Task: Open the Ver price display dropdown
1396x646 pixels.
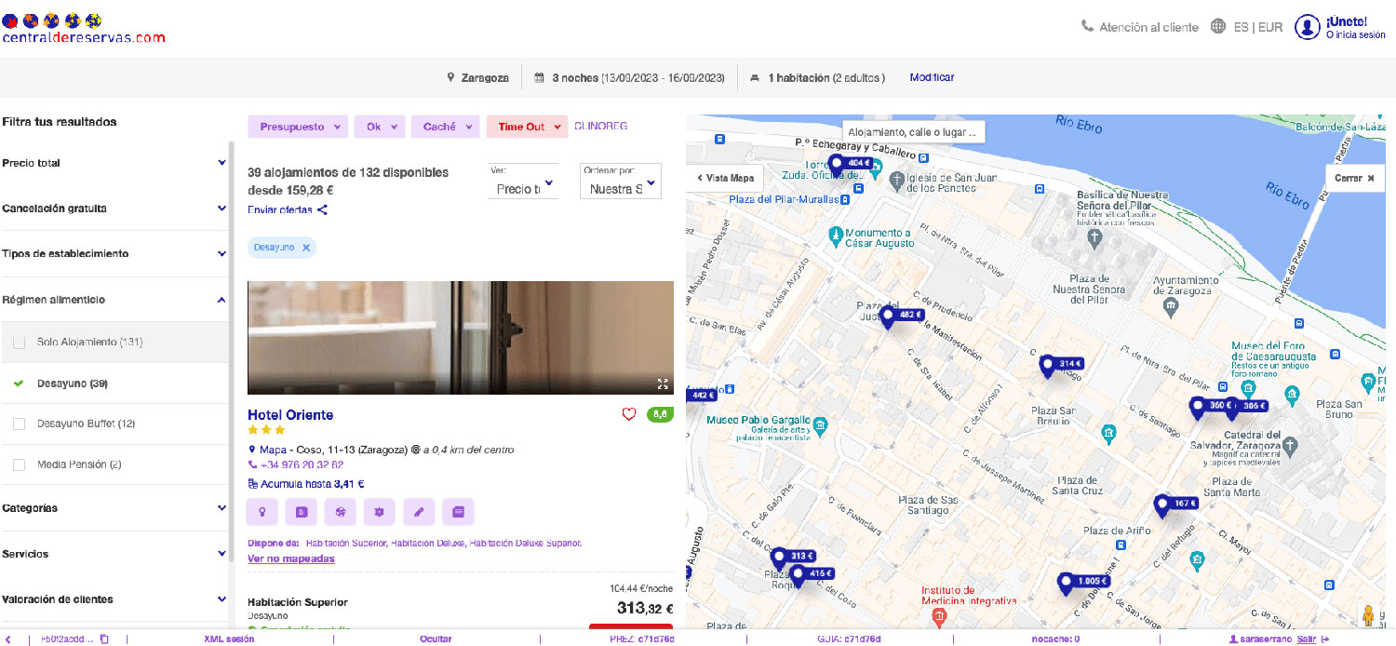Action: click(x=523, y=182)
